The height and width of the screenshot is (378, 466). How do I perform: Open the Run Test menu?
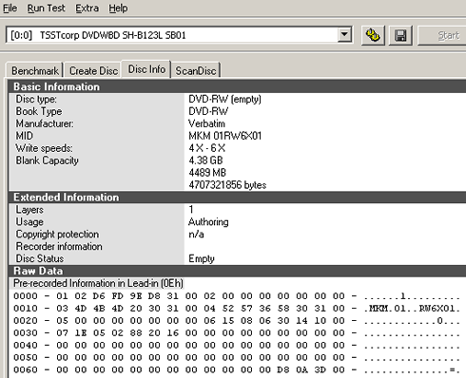click(x=46, y=8)
